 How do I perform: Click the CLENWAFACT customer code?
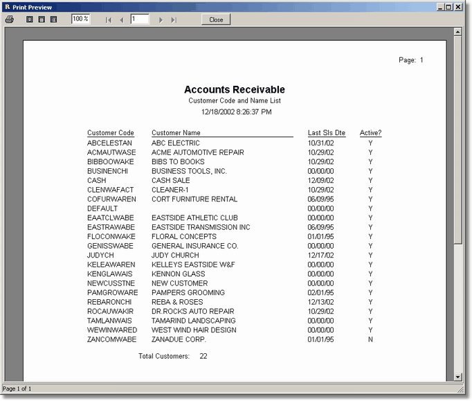tap(111, 190)
